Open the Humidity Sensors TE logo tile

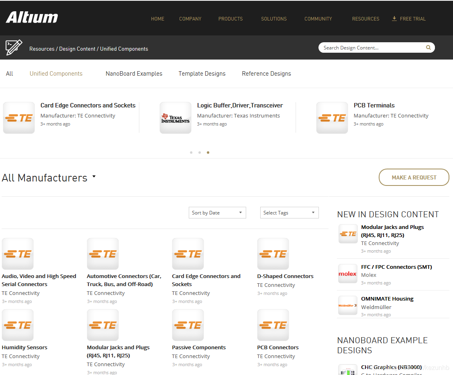click(x=18, y=325)
